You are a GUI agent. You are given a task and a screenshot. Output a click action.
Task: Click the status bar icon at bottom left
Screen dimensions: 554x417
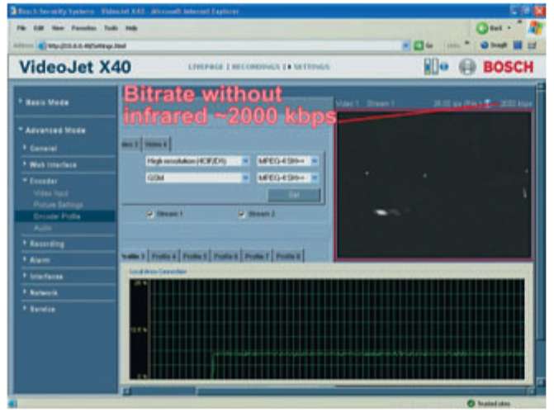tap(12, 404)
